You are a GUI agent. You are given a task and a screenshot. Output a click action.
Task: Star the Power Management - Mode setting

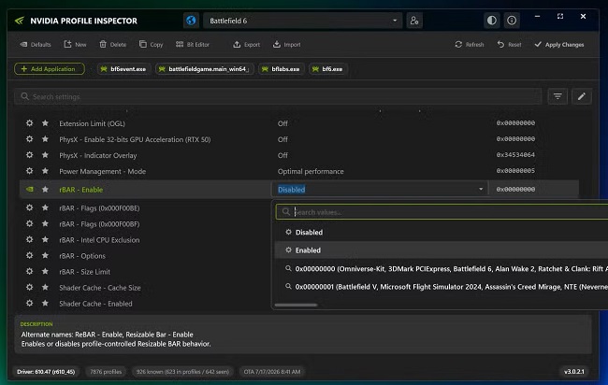(46, 171)
